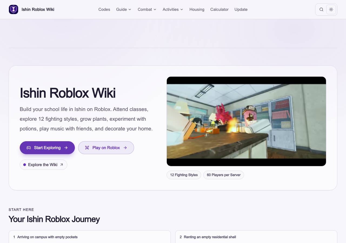The width and height of the screenshot is (346, 243).
Task: Click the 12 Fighting Styles badge
Action: [x=184, y=175]
